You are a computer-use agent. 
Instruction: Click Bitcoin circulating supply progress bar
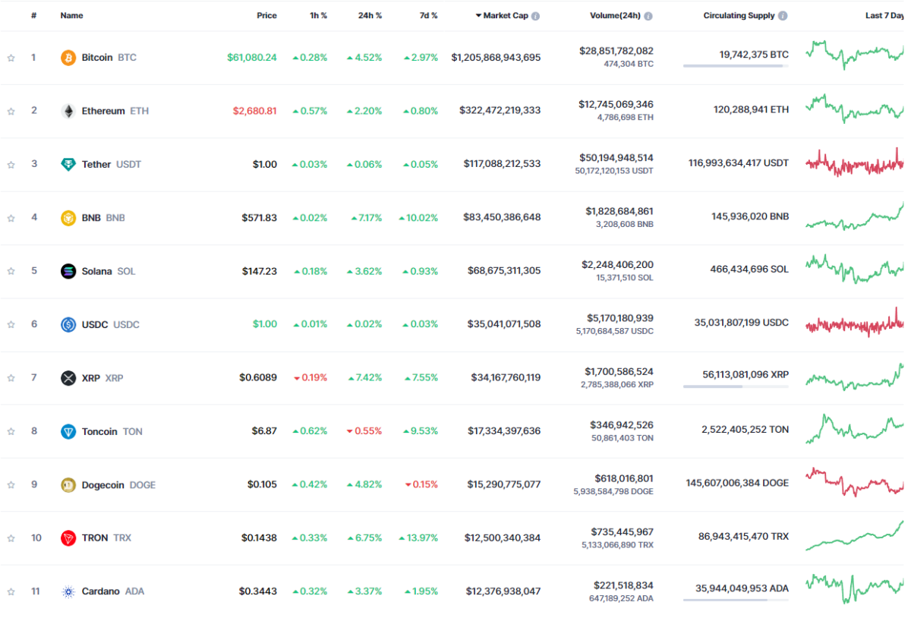point(736,66)
